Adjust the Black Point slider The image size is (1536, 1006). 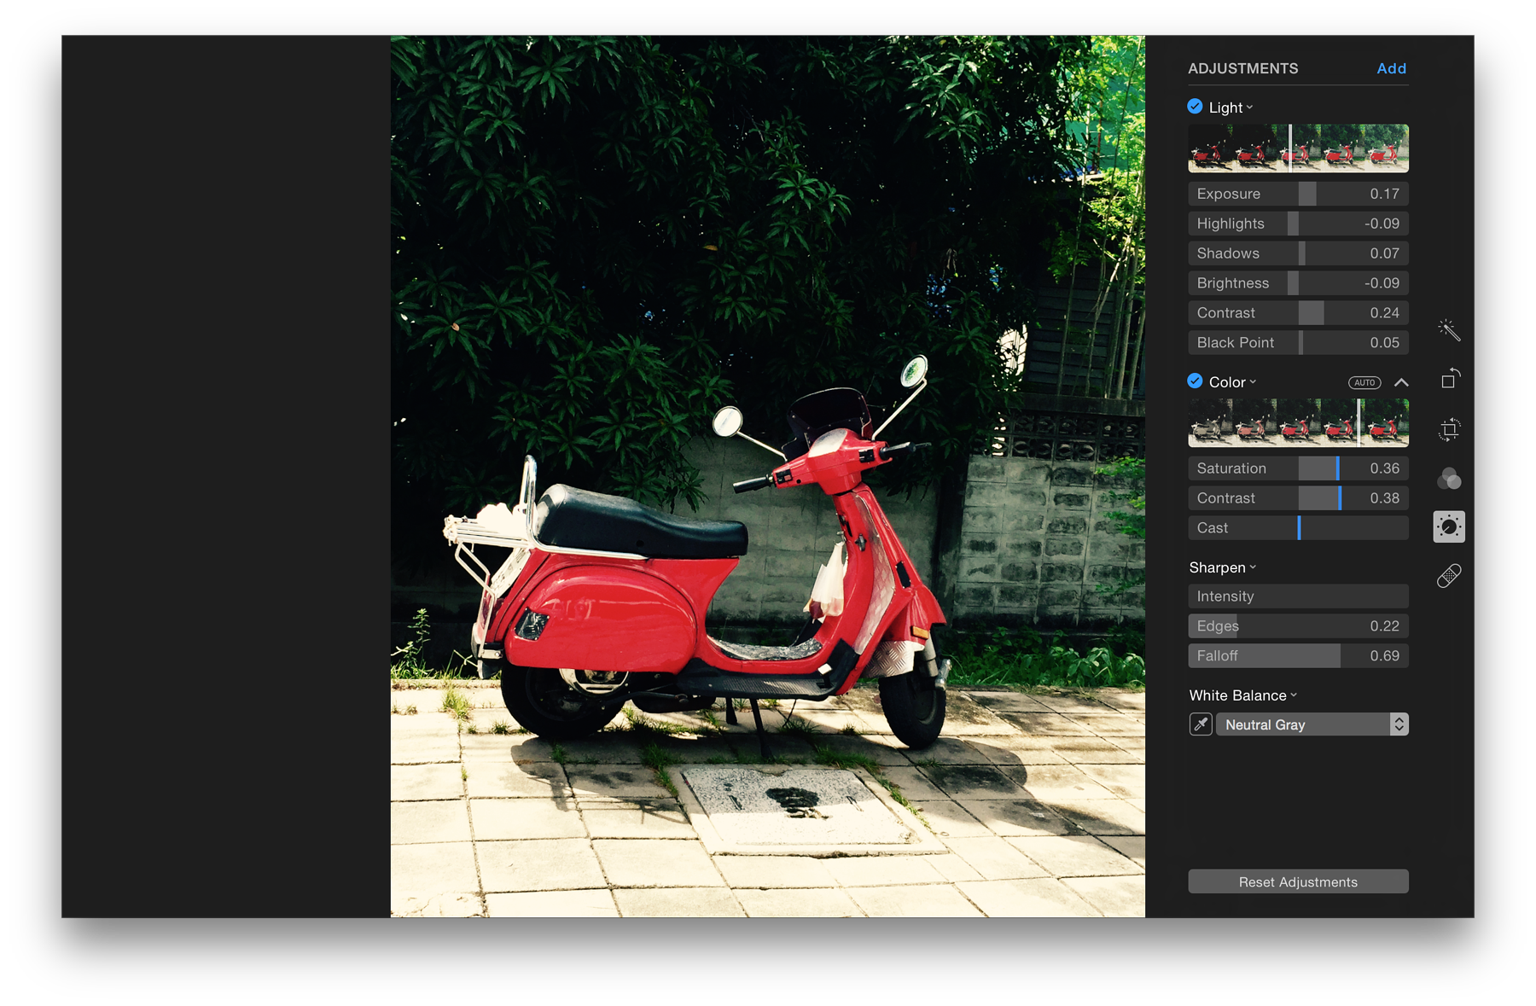click(x=1298, y=342)
